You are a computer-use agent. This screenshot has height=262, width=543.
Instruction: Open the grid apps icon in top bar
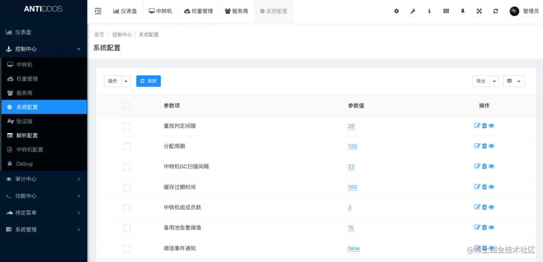click(446, 11)
